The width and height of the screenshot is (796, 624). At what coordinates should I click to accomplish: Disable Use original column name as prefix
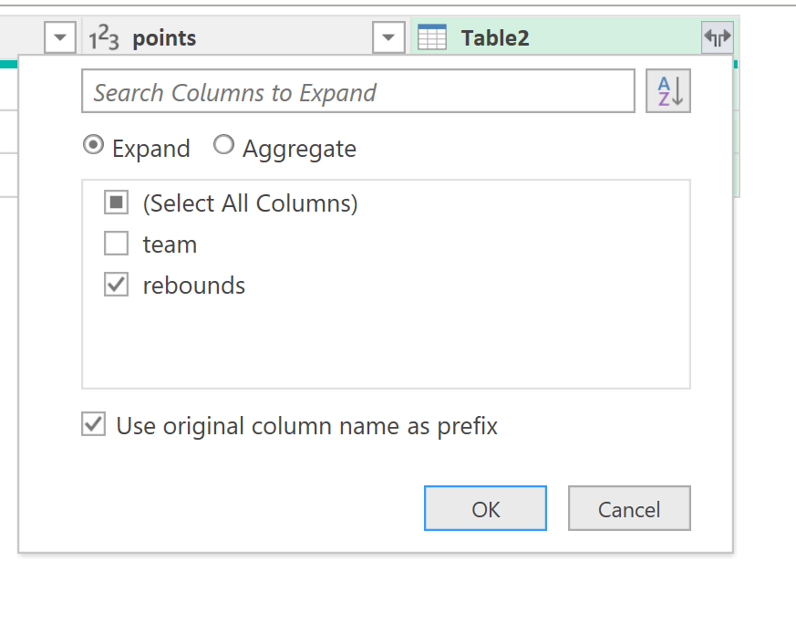pyautogui.click(x=92, y=425)
